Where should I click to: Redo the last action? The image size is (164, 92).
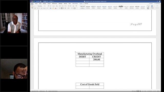(50, 2)
